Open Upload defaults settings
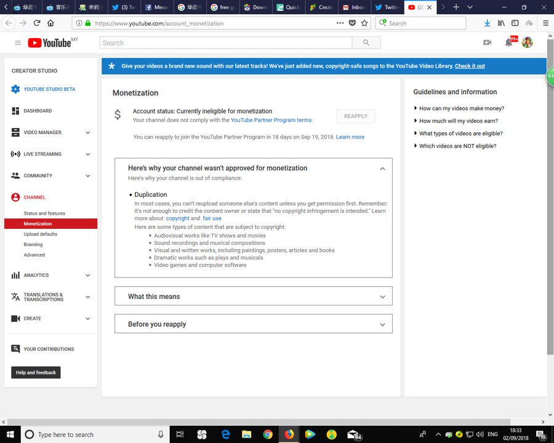The width and height of the screenshot is (554, 443). 40,234
